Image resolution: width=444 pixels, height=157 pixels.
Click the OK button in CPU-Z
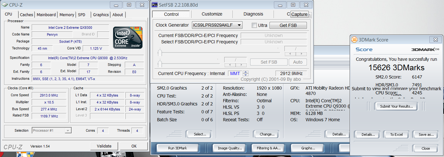tap(134, 146)
